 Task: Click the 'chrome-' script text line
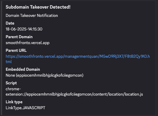tap(13, 89)
